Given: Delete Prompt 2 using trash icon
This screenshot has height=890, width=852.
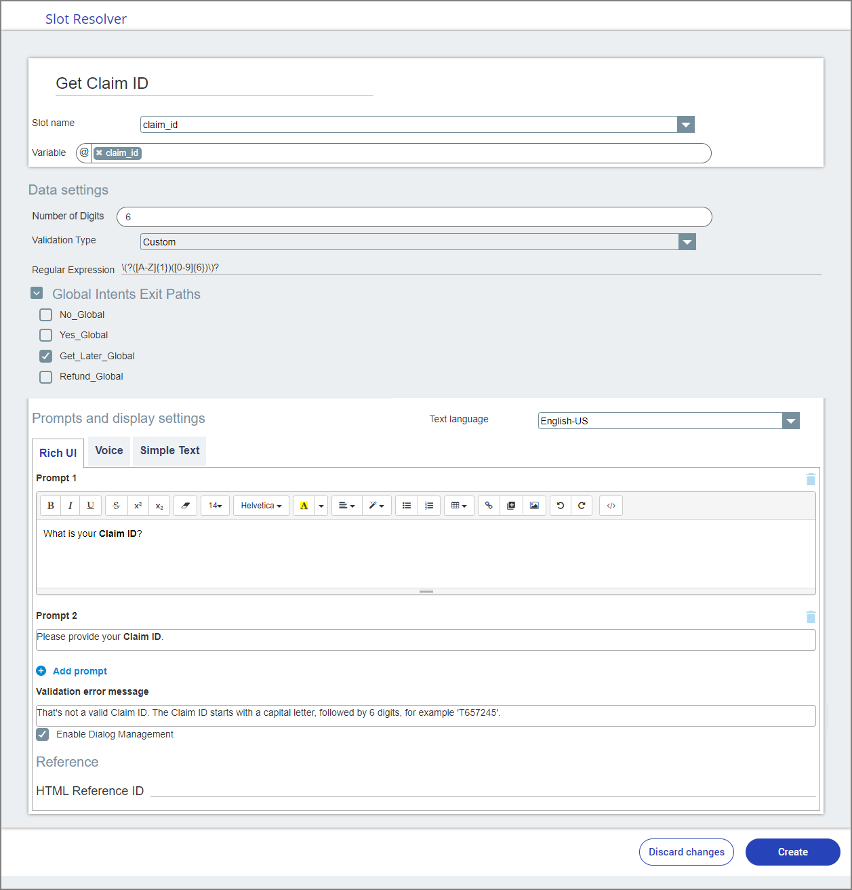Looking at the screenshot, I should [x=811, y=617].
